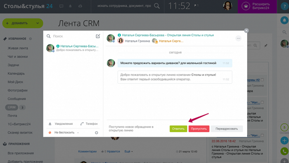
Task: Click chat title Наталья Сергеева-Басырова link
Action: click(x=168, y=35)
